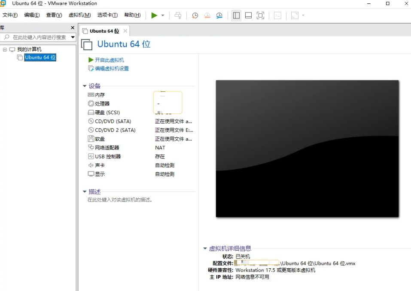
Task: Click the 网络信息不可用 IP address value
Action: tap(252, 277)
